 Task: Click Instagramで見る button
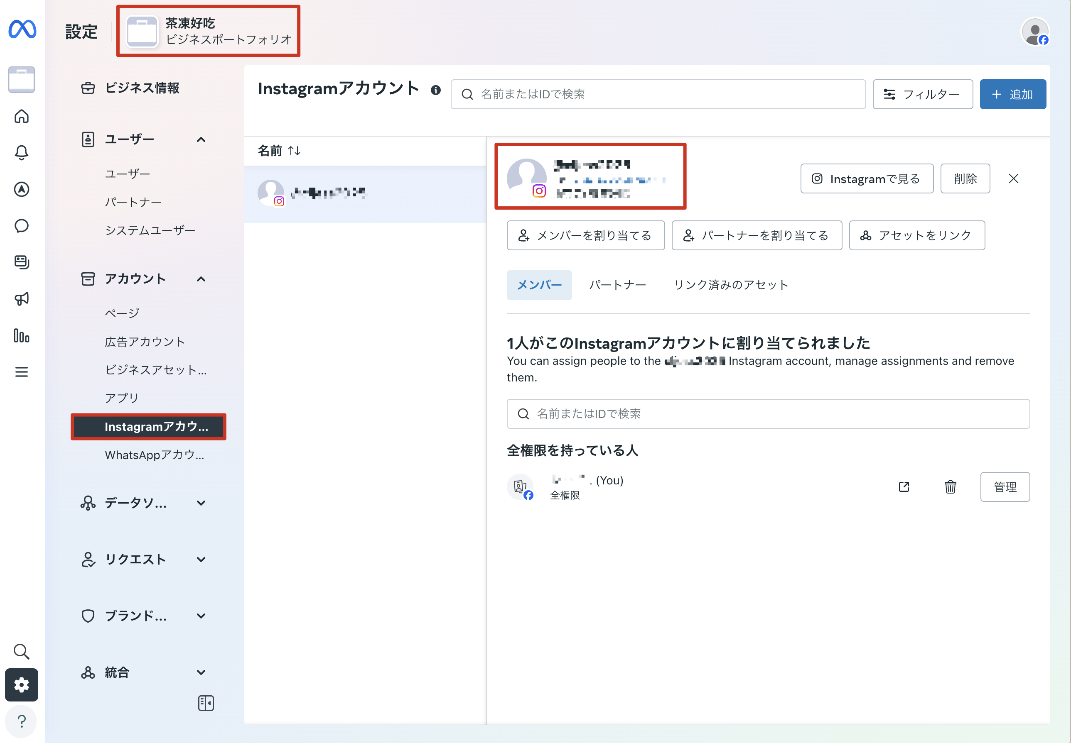pyautogui.click(x=867, y=179)
